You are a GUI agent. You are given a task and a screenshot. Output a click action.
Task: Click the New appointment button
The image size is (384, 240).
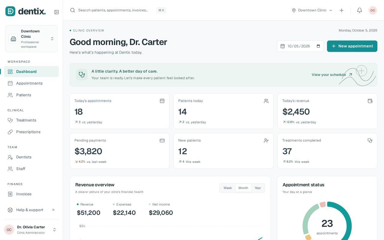[352, 46]
